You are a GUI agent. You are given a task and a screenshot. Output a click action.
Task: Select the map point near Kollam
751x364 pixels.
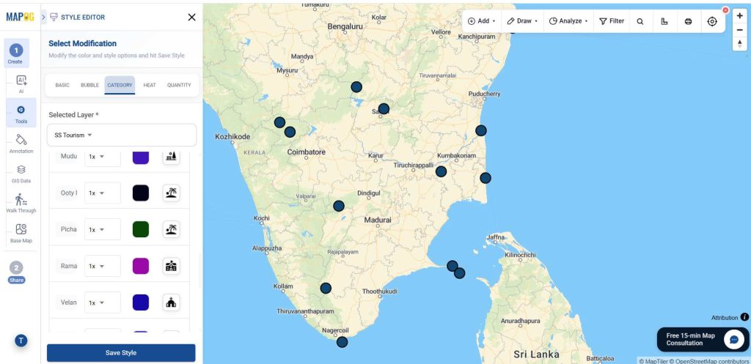(326, 288)
